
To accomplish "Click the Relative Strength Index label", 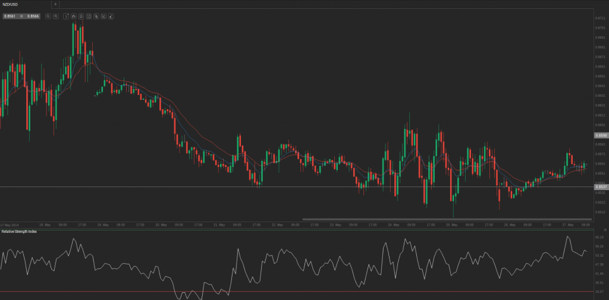I will (x=19, y=231).
